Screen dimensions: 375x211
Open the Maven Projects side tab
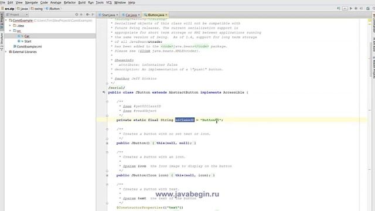coord(373,67)
